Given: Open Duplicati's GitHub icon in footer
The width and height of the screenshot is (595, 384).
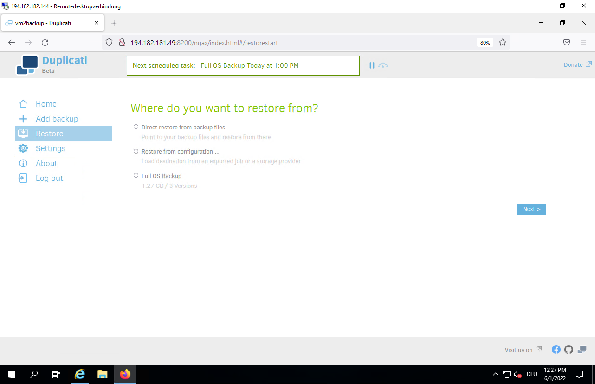Looking at the screenshot, I should click(x=569, y=350).
